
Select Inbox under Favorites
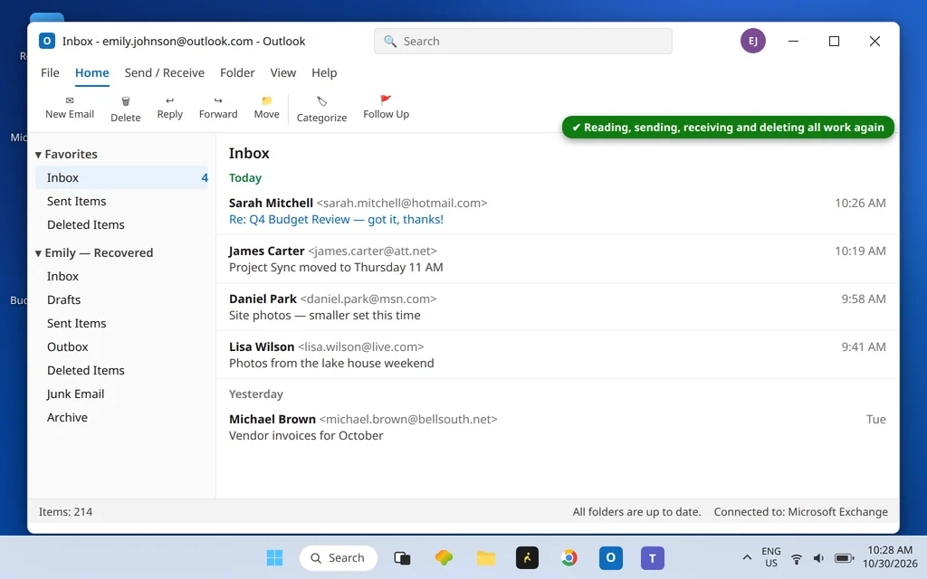[x=122, y=178]
